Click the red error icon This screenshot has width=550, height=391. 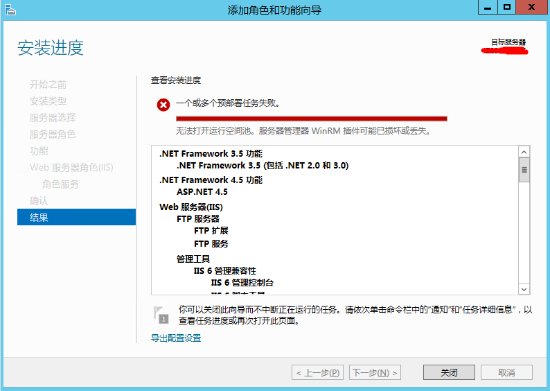pyautogui.click(x=163, y=105)
